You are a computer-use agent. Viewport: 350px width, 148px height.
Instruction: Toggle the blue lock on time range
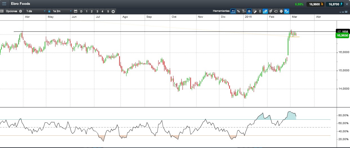[49, 11]
